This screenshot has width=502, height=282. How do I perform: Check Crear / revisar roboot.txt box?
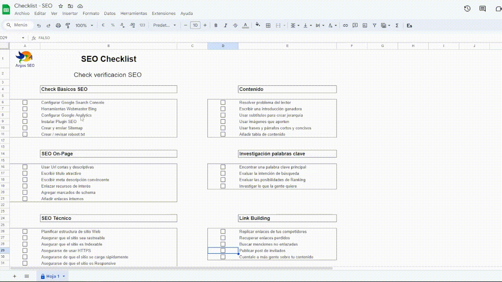pyautogui.click(x=25, y=134)
